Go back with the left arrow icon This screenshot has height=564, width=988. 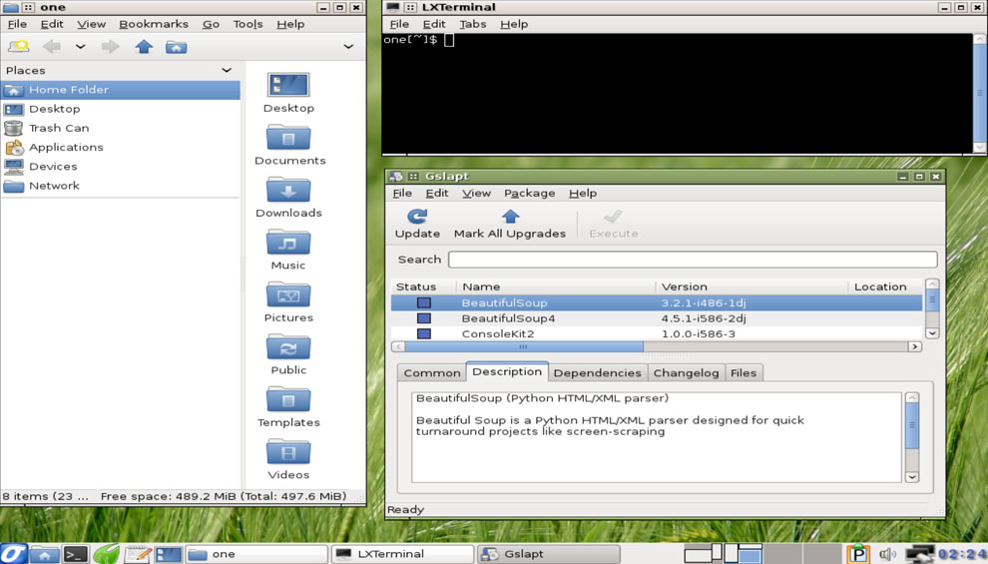51,47
